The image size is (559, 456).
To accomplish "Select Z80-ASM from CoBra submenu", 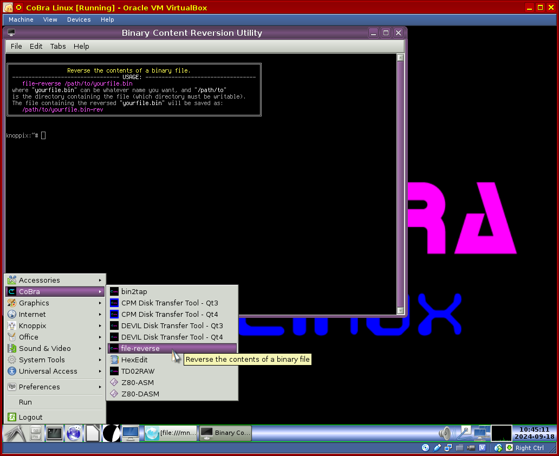I will coord(138,382).
